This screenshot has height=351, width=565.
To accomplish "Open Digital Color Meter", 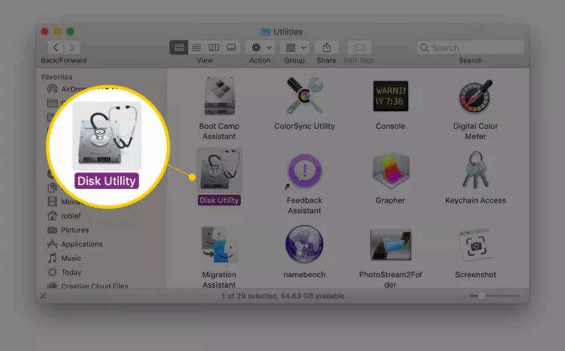I will [x=475, y=96].
